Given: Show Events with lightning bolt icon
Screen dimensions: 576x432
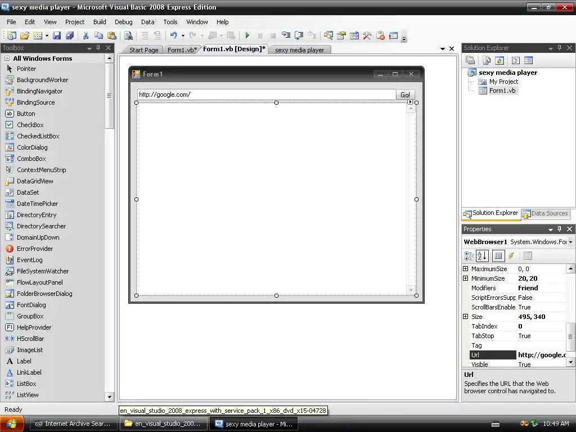Looking at the screenshot, I should click(511, 256).
